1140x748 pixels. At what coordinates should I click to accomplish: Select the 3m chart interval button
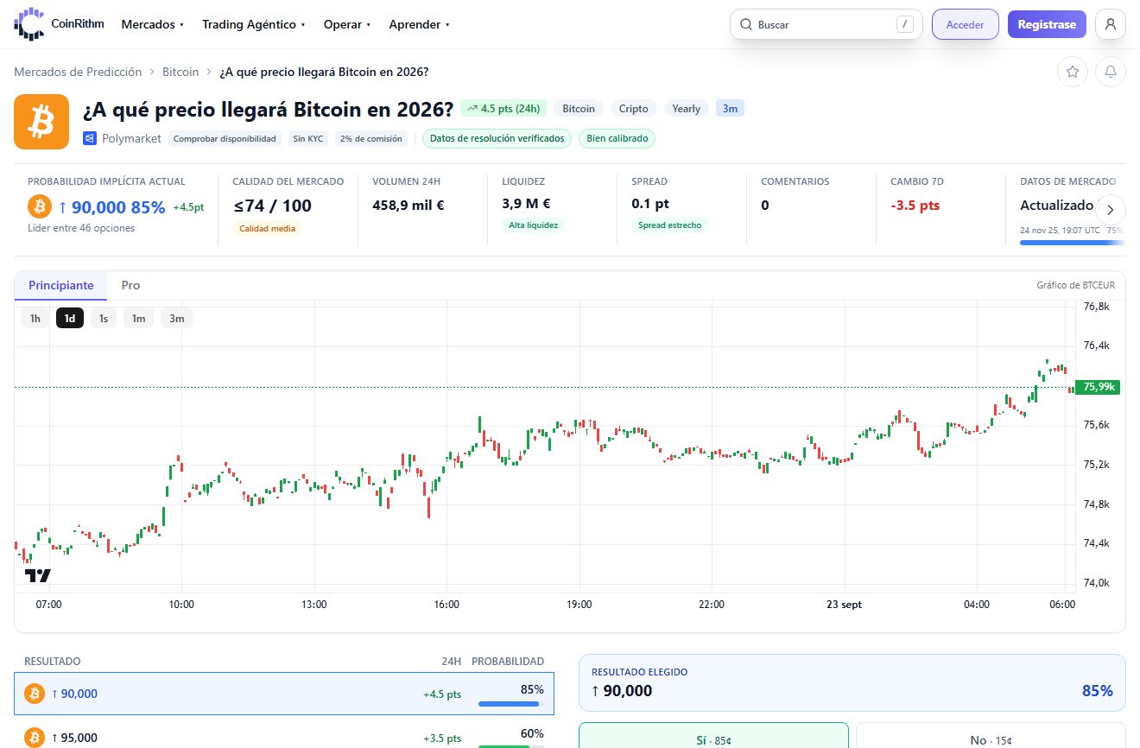point(177,318)
